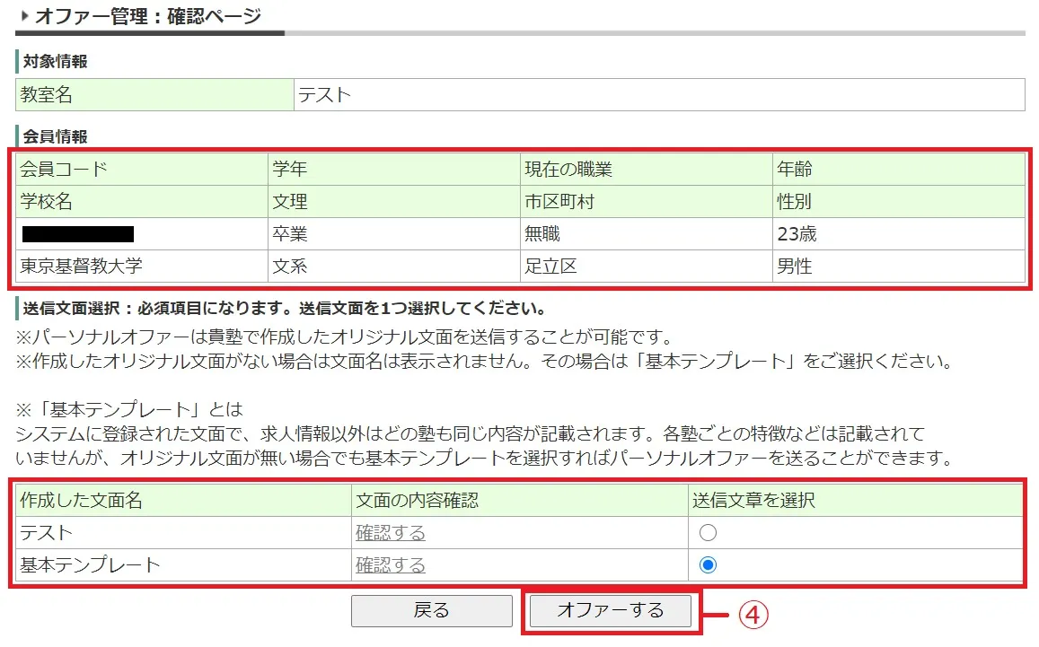Open 確認する link in the 基本テンプレート row
This screenshot has width=1039, height=647.
click(x=391, y=565)
